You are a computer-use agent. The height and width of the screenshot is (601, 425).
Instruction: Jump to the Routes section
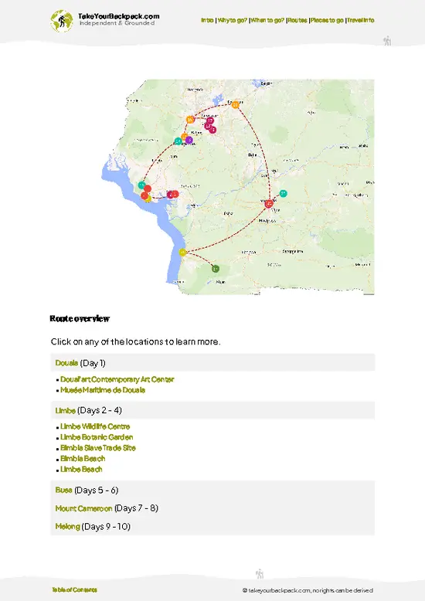297,20
